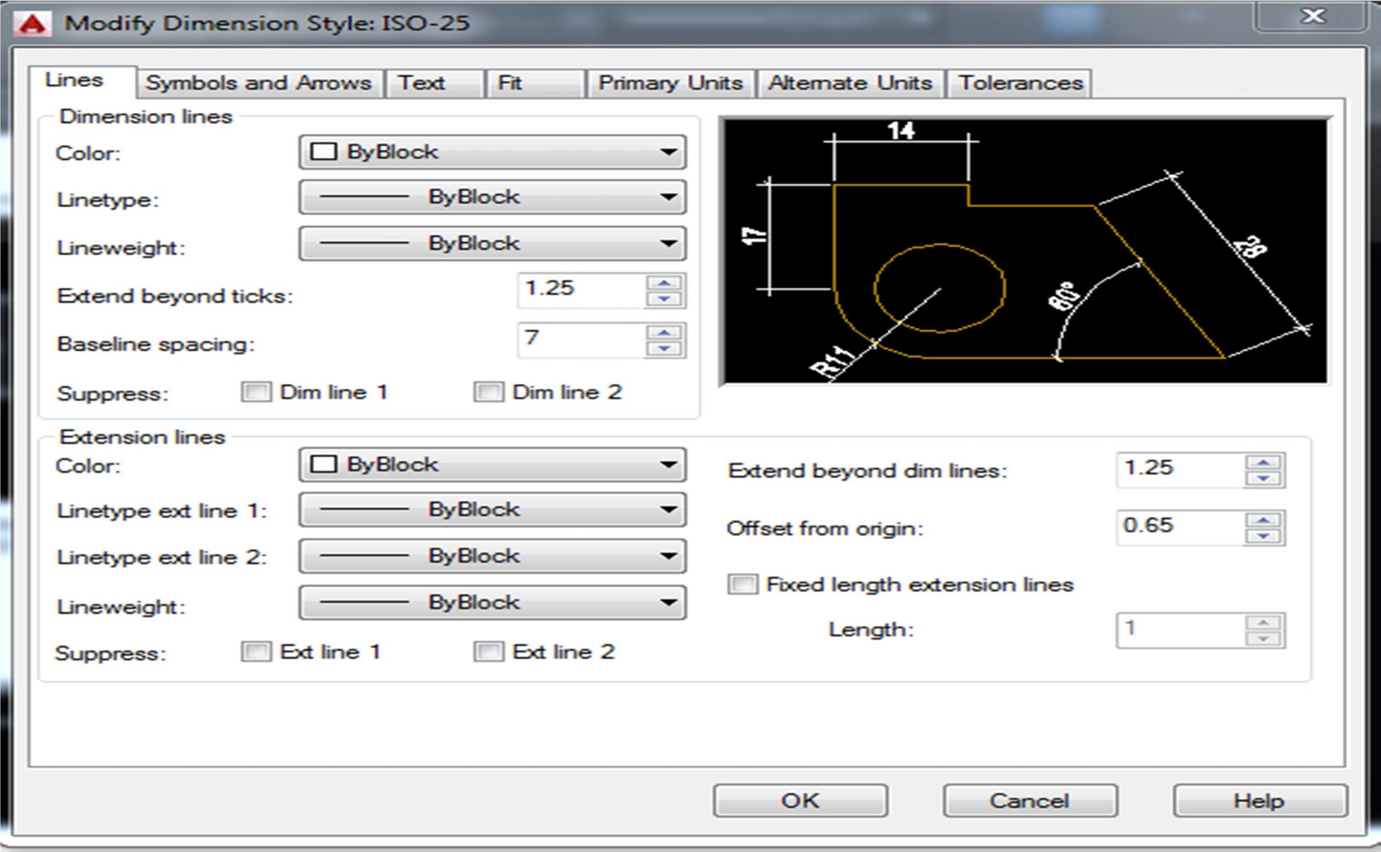Open the Dimension lines Linetype dropdown
Screen dimensions: 1381x852
[492, 197]
